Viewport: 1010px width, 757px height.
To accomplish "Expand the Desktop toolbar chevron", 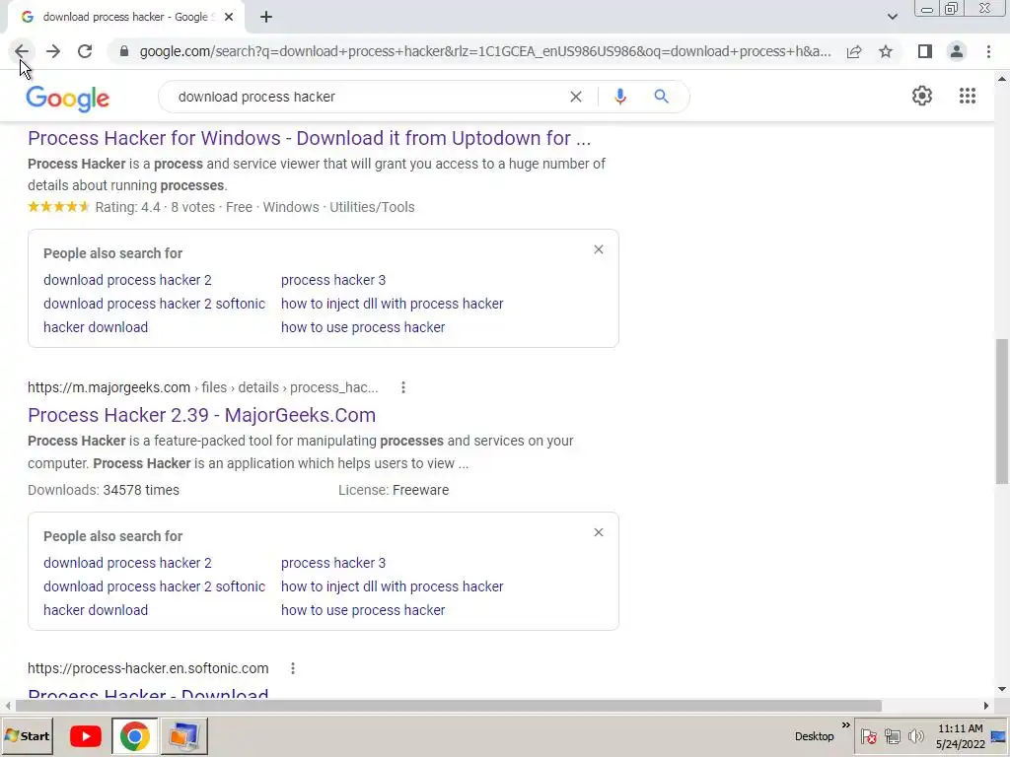I will click(845, 725).
